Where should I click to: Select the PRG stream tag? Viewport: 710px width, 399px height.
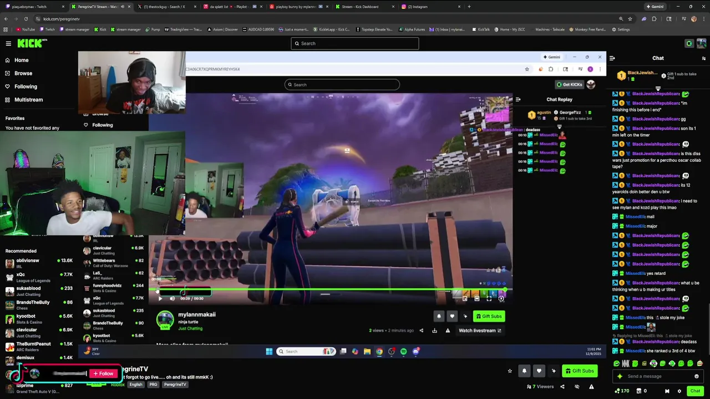coord(153,385)
